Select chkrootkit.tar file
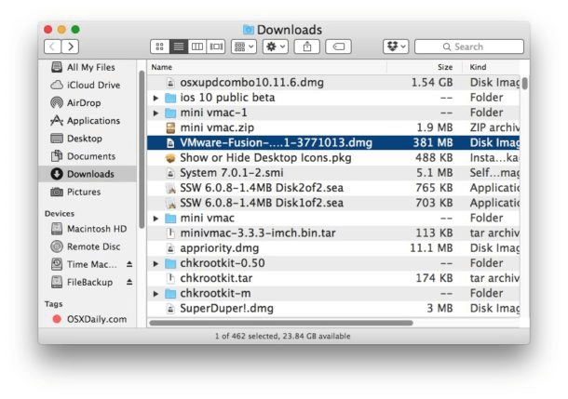568x399 pixels. coord(333,278)
